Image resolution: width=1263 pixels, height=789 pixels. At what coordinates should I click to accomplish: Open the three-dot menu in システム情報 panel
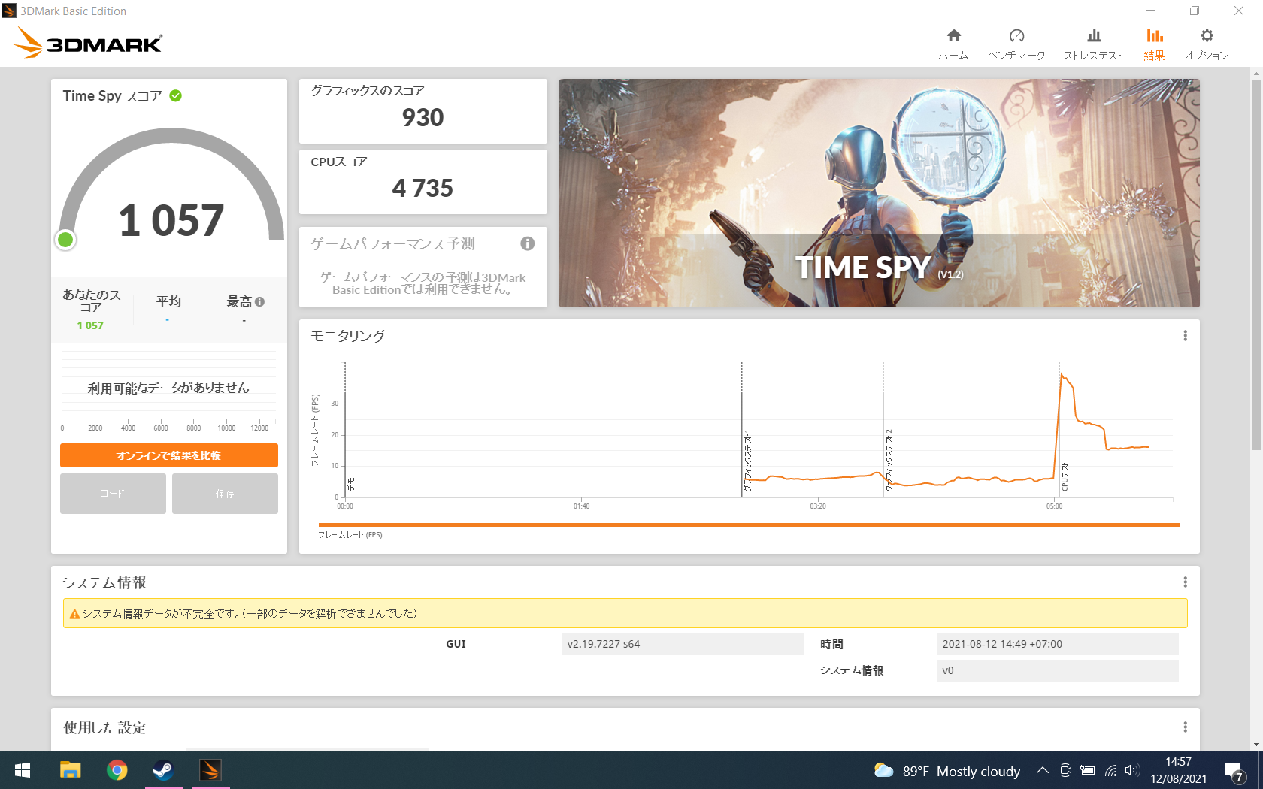pyautogui.click(x=1185, y=582)
